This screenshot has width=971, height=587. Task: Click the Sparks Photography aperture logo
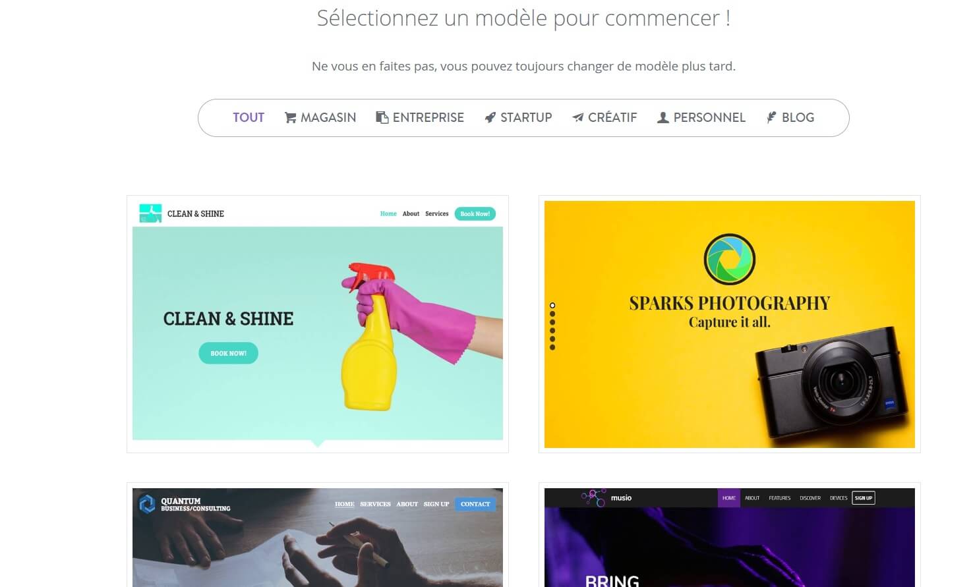(729, 259)
